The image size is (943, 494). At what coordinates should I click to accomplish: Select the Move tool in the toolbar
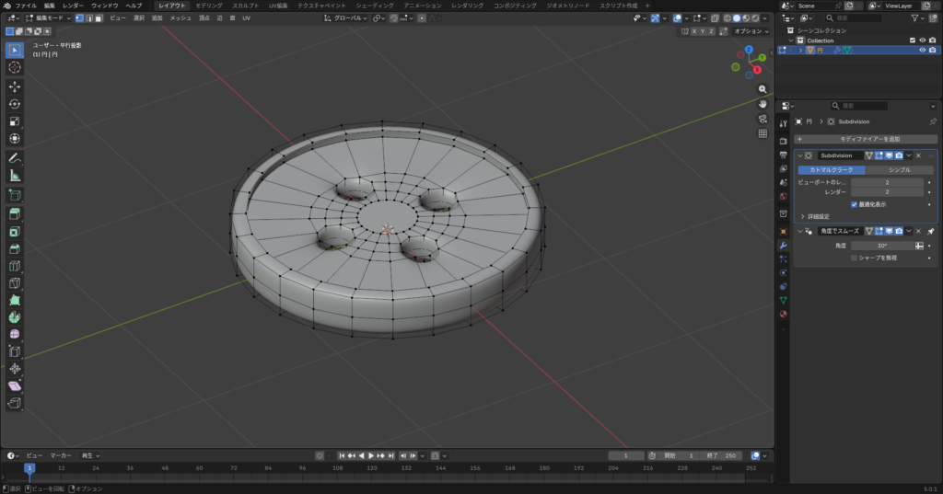click(15, 86)
